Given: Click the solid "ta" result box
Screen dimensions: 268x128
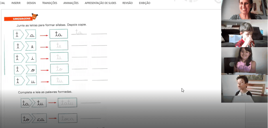Looking at the screenshot, I should pos(59,34).
